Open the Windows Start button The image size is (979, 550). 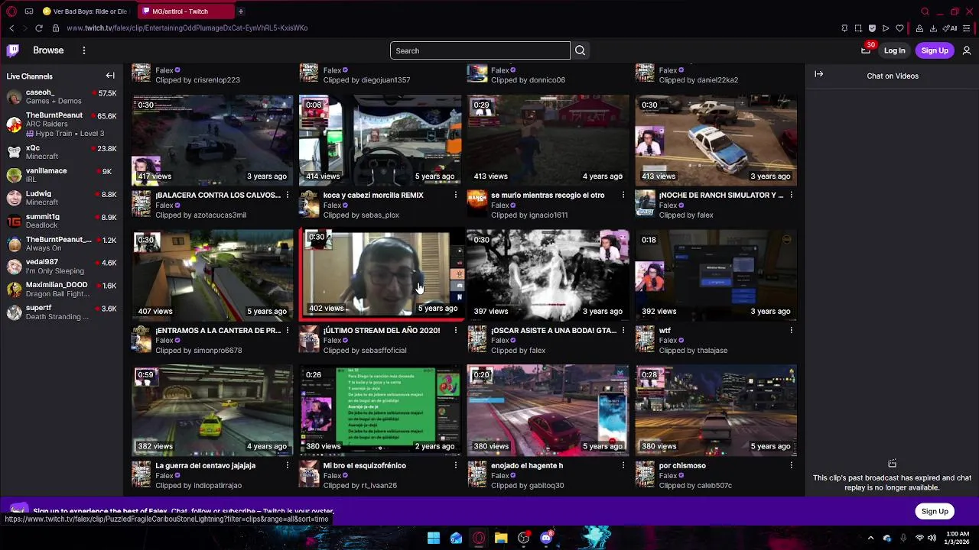[x=434, y=538]
